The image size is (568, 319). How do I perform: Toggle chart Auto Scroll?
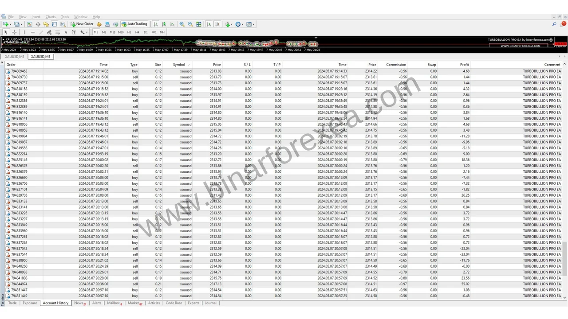pos(209,24)
